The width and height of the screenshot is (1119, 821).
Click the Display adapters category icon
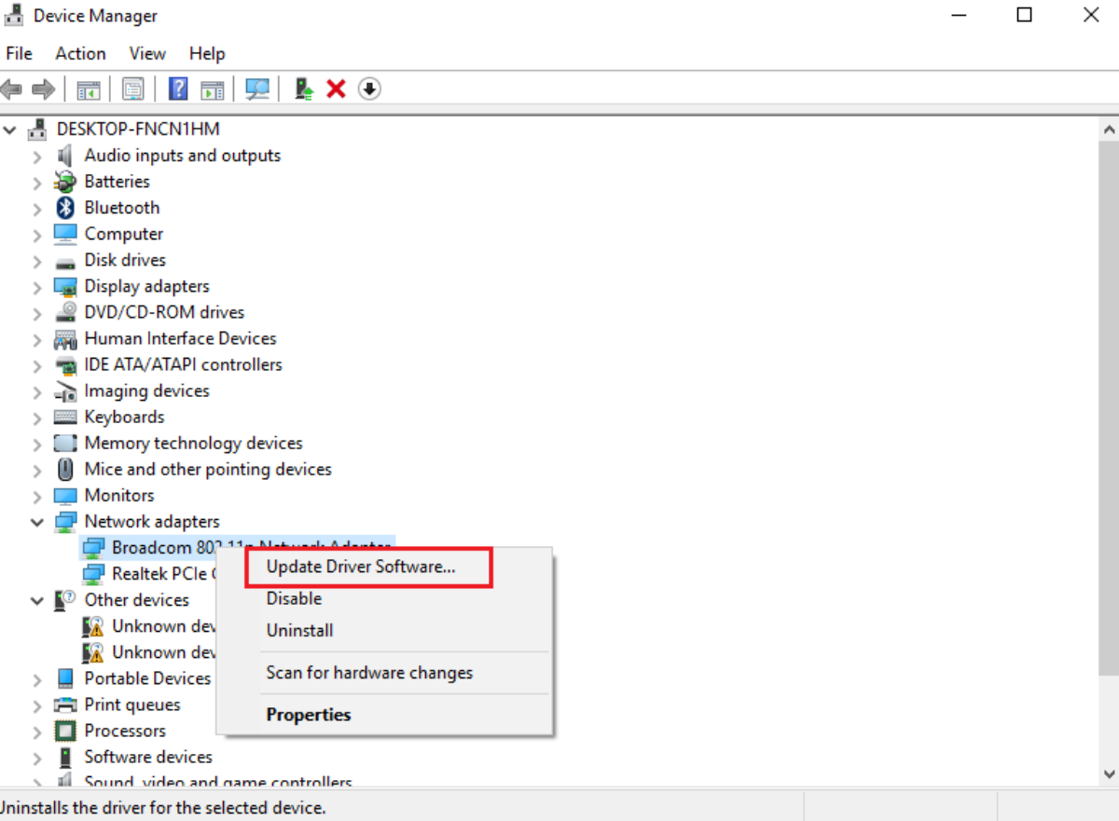[x=65, y=286]
